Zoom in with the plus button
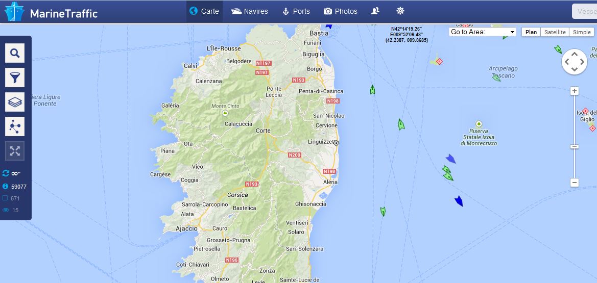 [575, 91]
